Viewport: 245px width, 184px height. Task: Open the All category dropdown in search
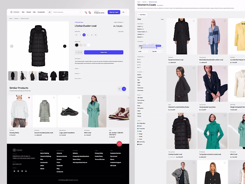(x=50, y=12)
